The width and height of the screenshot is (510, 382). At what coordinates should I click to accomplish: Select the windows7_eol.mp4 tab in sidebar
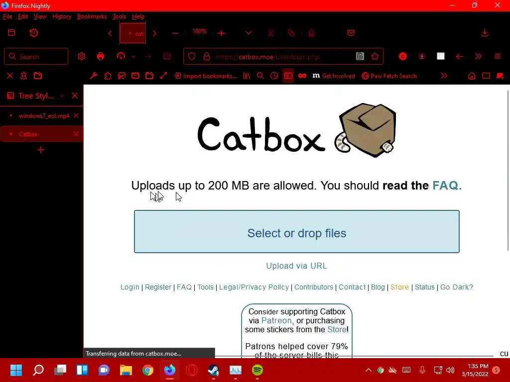point(42,115)
